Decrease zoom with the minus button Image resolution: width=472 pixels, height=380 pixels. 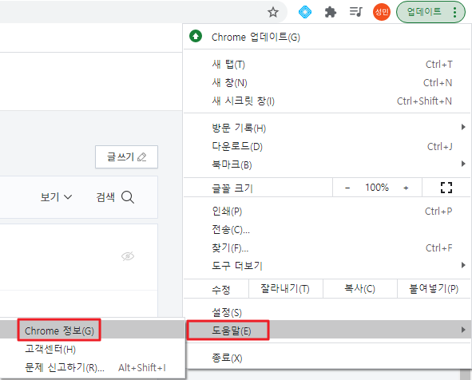[347, 188]
